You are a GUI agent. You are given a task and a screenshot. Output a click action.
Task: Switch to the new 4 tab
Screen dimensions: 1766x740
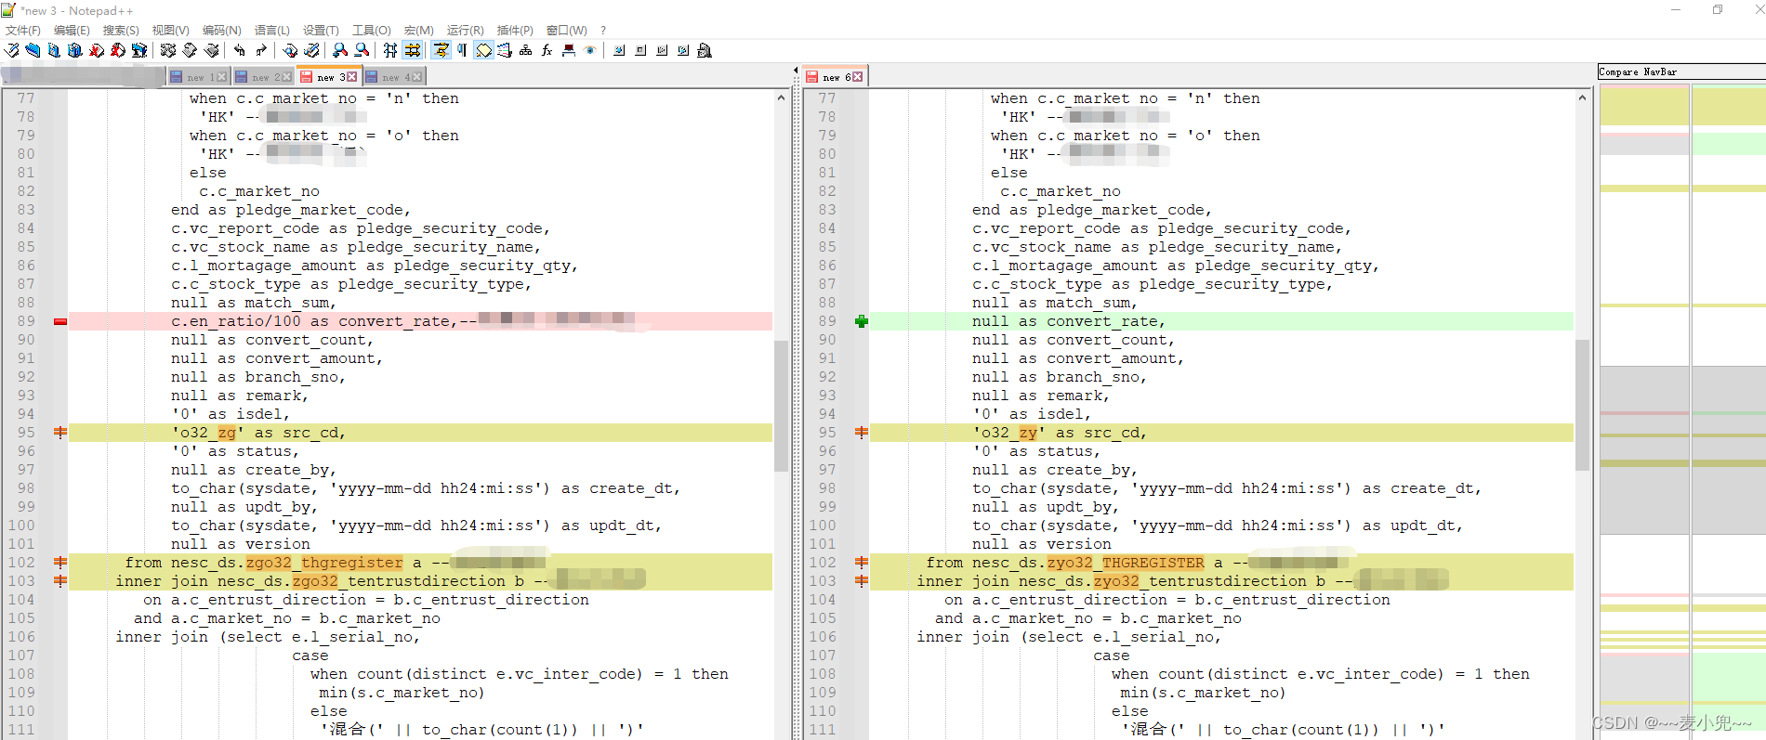[x=393, y=77]
